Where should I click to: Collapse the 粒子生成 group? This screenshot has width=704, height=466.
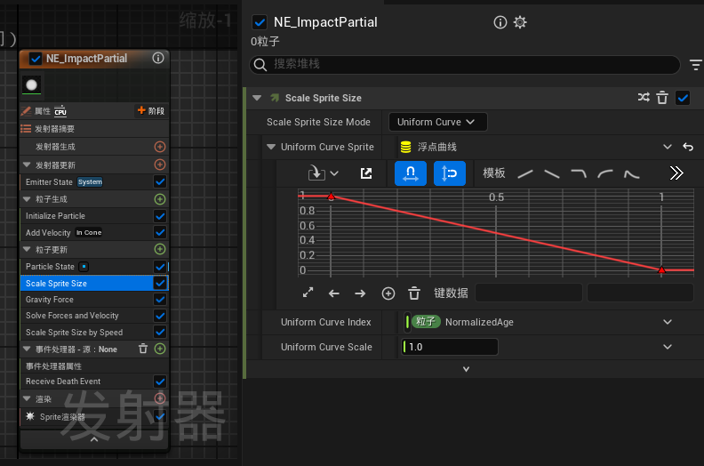pyautogui.click(x=27, y=199)
